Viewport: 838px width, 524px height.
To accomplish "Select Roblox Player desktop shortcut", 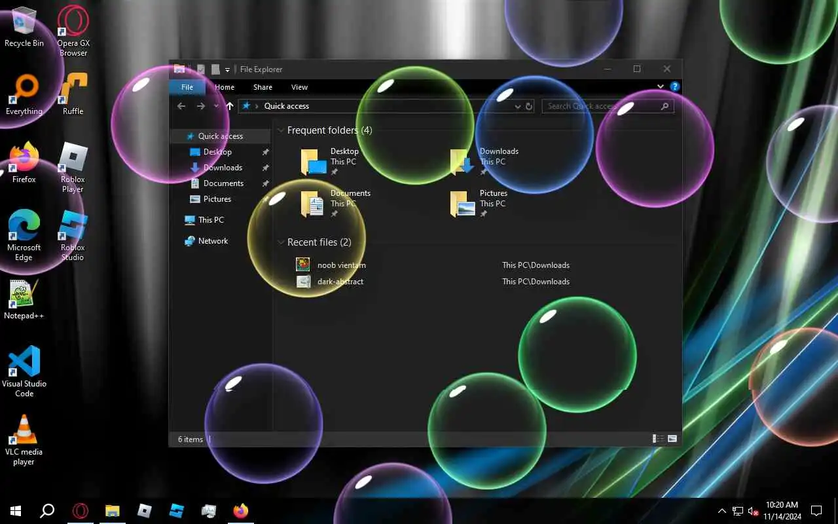I will (x=73, y=168).
